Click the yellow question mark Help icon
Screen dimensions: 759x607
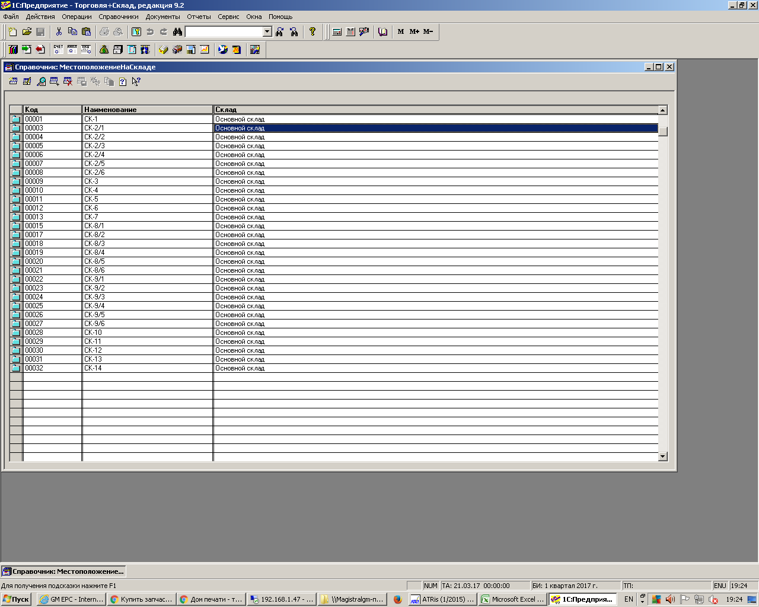312,32
